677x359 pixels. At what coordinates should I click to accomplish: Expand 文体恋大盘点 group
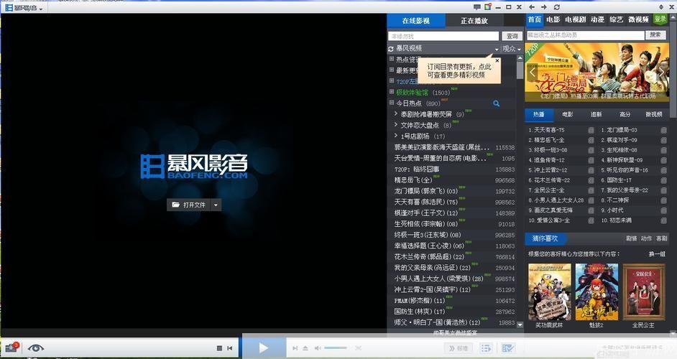point(395,124)
